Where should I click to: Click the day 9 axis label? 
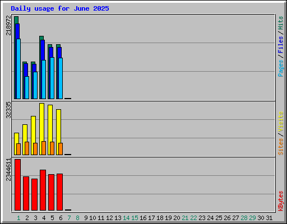tap(86, 218)
